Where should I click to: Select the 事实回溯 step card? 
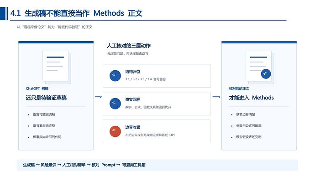157,104
